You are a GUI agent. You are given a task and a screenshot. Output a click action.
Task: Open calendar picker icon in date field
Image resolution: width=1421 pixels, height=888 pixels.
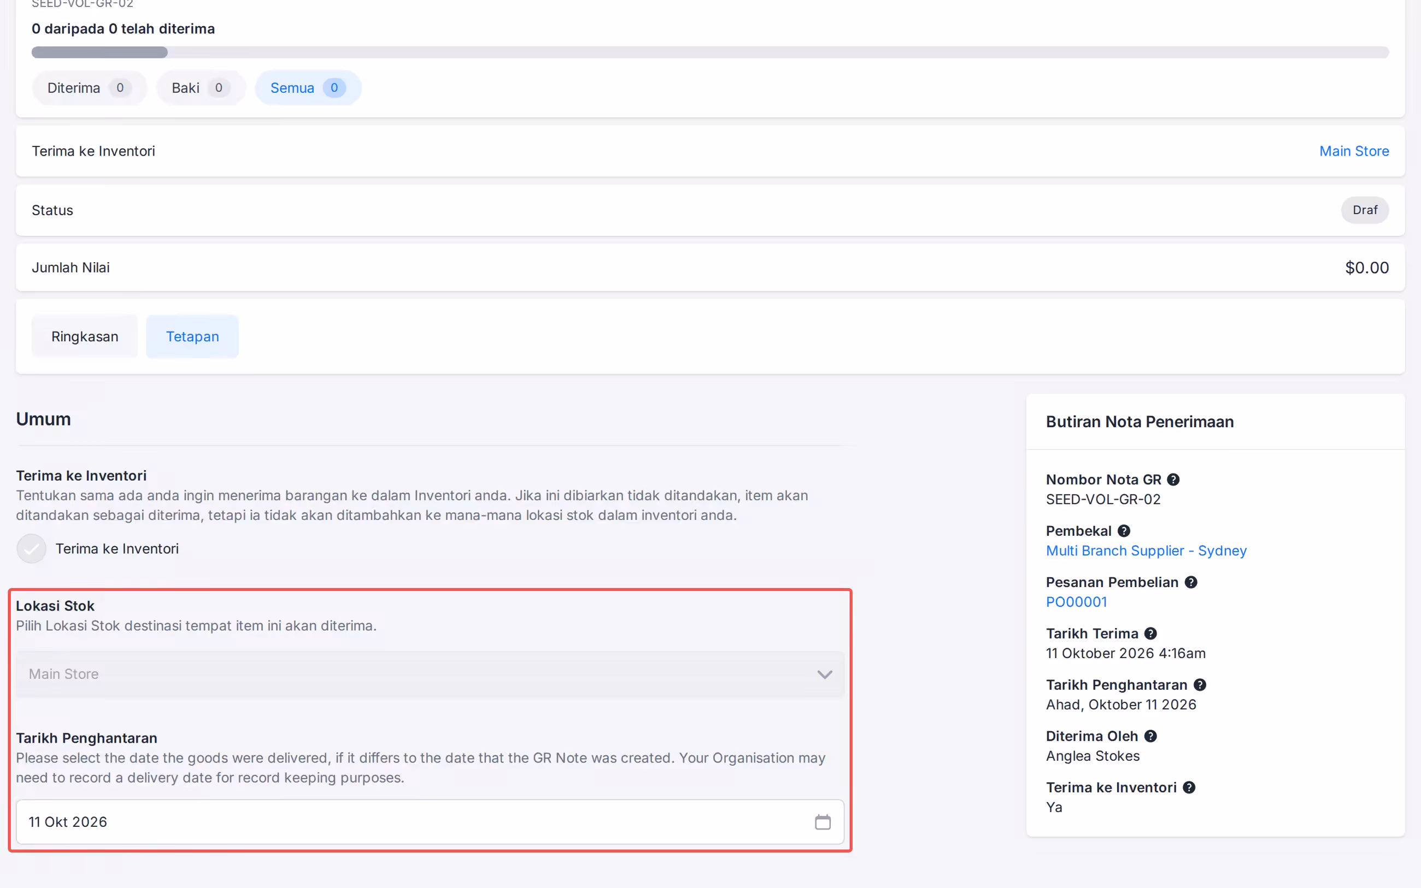823,821
